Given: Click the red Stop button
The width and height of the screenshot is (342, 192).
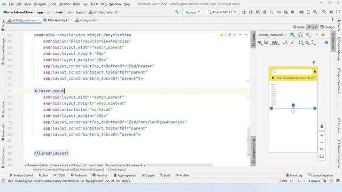Looking at the screenshot, I should click(292, 12).
